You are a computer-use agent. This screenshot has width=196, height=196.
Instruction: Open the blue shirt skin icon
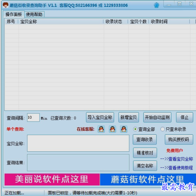[156, 5]
